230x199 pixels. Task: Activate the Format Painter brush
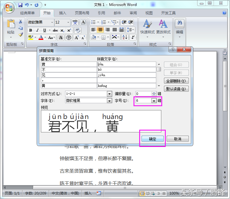pos(21,35)
